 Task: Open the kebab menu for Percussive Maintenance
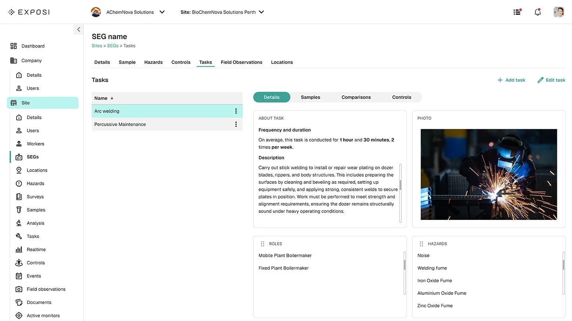(236, 124)
